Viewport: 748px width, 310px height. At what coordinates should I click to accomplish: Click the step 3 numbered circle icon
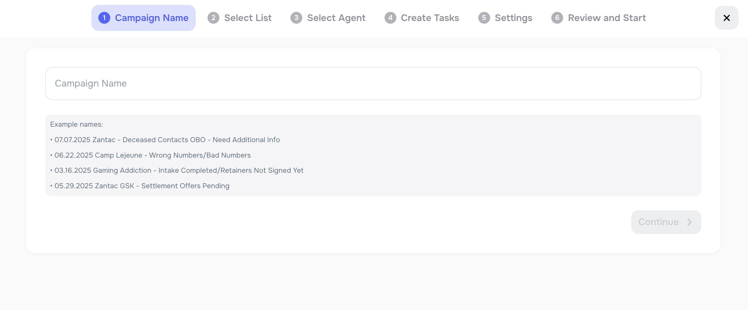296,18
